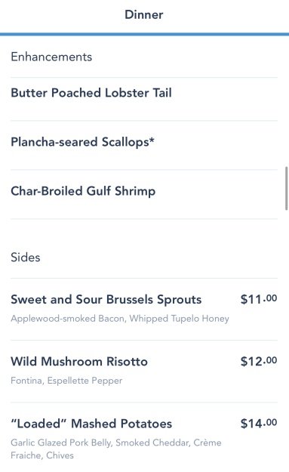Click Fontina, Espellette Pepper description

pos(66,381)
